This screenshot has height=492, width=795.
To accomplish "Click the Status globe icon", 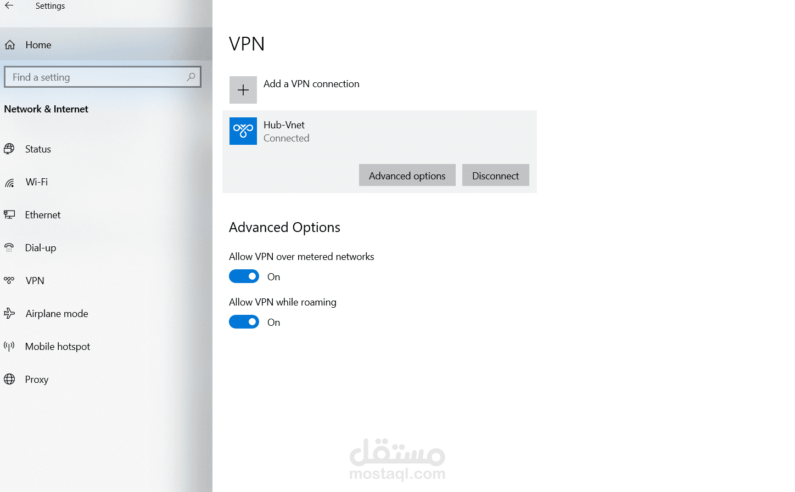I will 9,149.
